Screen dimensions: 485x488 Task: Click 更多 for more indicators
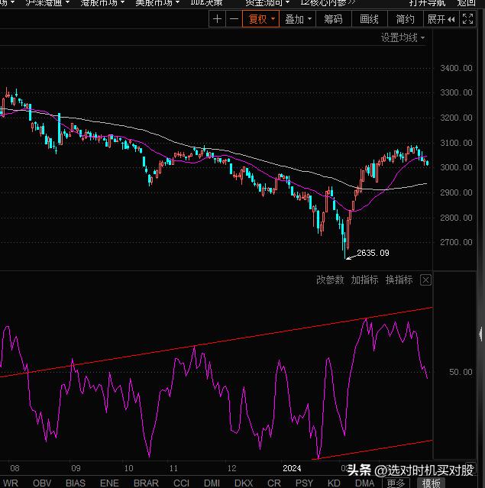pyautogui.click(x=396, y=483)
